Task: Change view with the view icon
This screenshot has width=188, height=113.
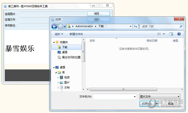Action: pos(159,34)
